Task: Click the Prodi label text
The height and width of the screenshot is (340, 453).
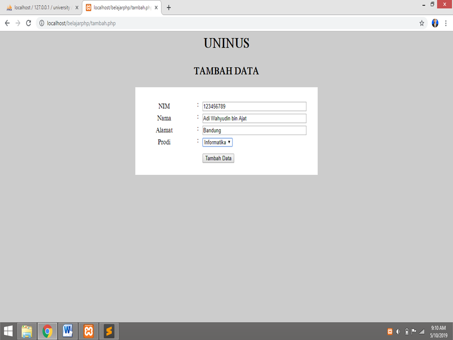Action: 164,142
